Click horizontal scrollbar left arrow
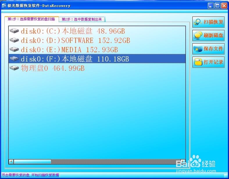This screenshot has height=179, width=229. [x=11, y=162]
